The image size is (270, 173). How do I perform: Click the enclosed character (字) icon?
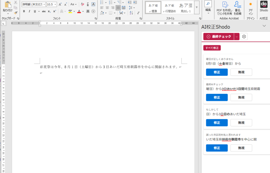tap(93, 11)
